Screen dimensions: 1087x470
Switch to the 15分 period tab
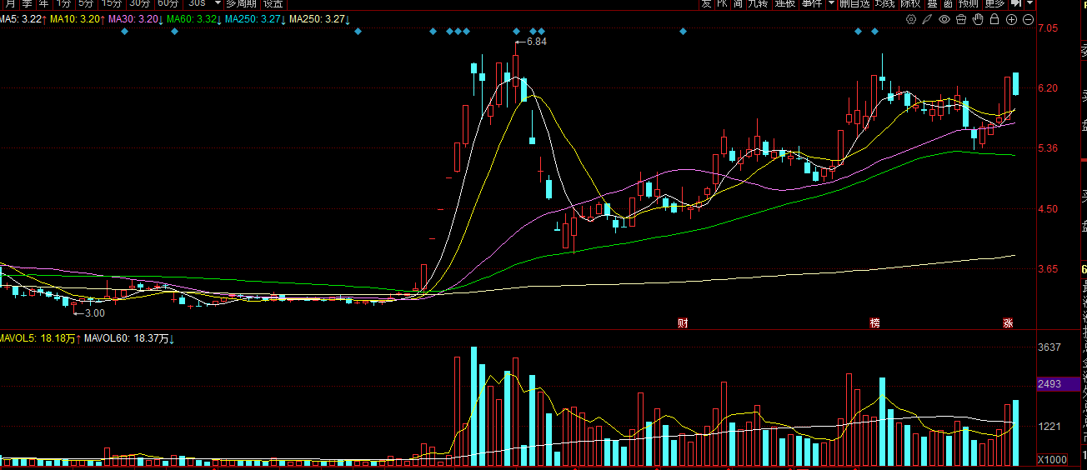[111, 4]
